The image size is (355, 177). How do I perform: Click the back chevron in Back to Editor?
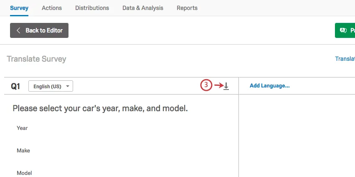[18, 30]
